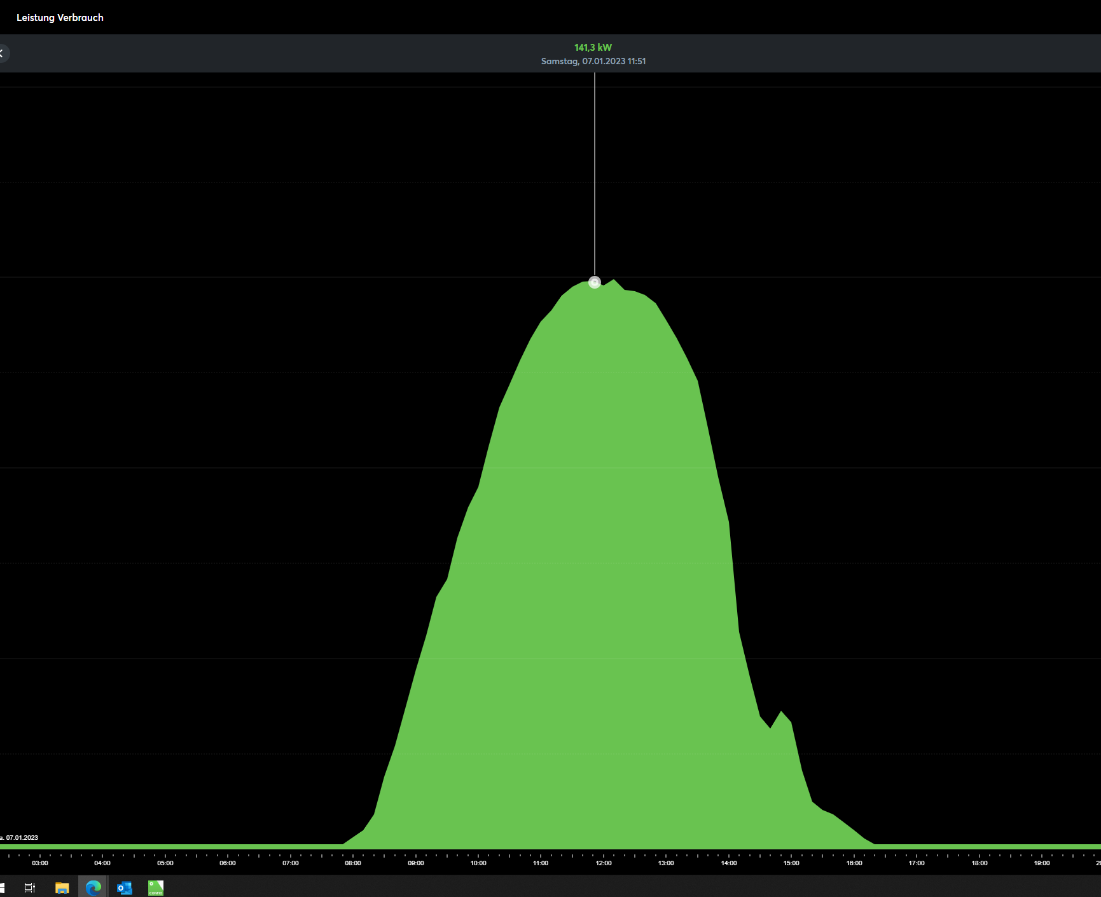Click the 06:00 time axis label
This screenshot has height=897, width=1101.
pyautogui.click(x=228, y=863)
